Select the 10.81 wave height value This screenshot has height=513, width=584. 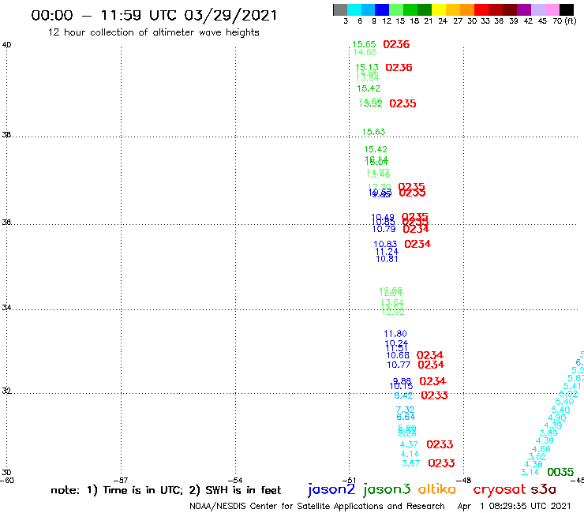387,259
